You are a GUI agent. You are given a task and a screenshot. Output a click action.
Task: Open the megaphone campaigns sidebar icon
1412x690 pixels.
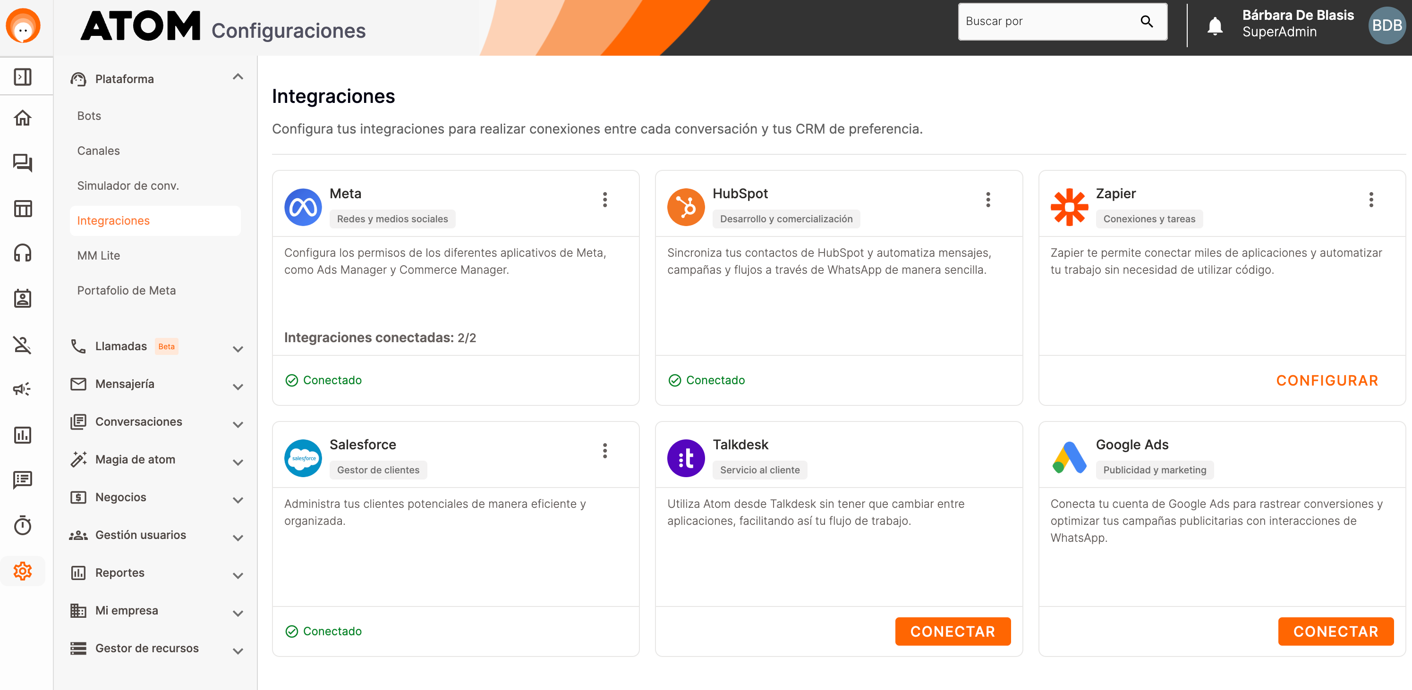[23, 389]
